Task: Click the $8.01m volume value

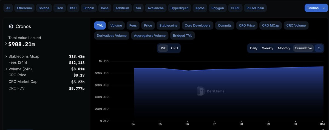Action: 78,69
